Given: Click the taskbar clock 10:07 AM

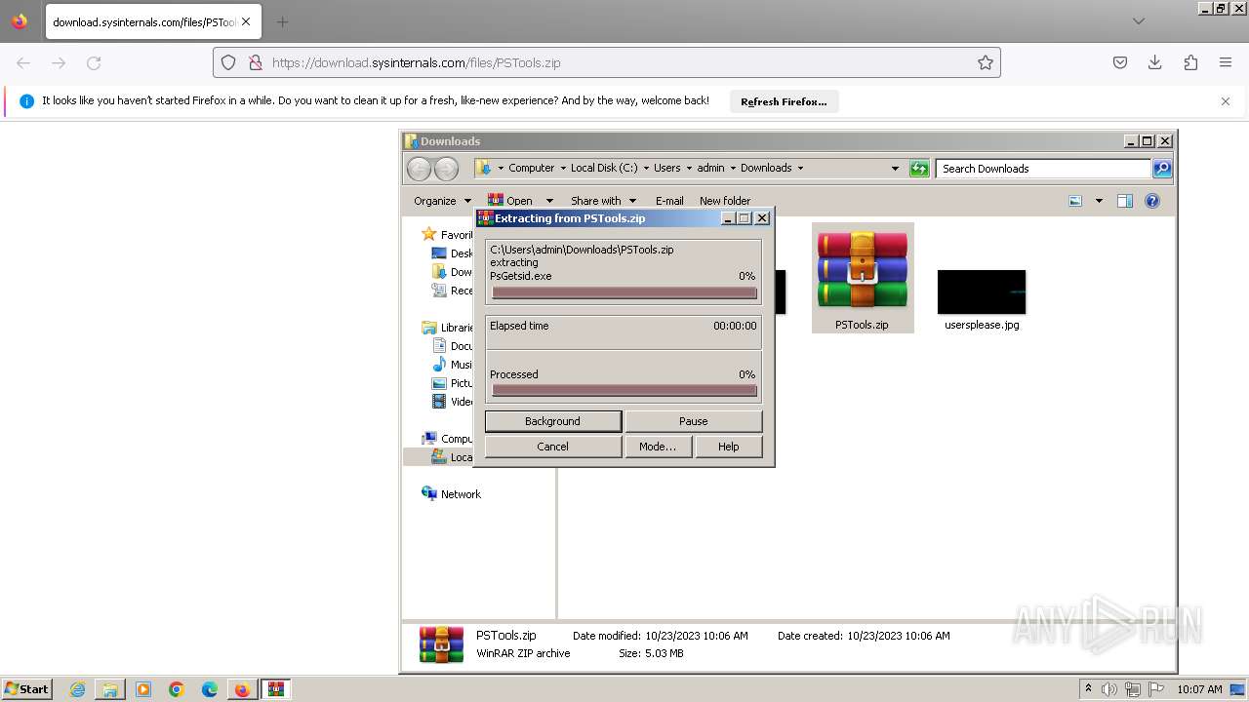Looking at the screenshot, I should (x=1199, y=689).
